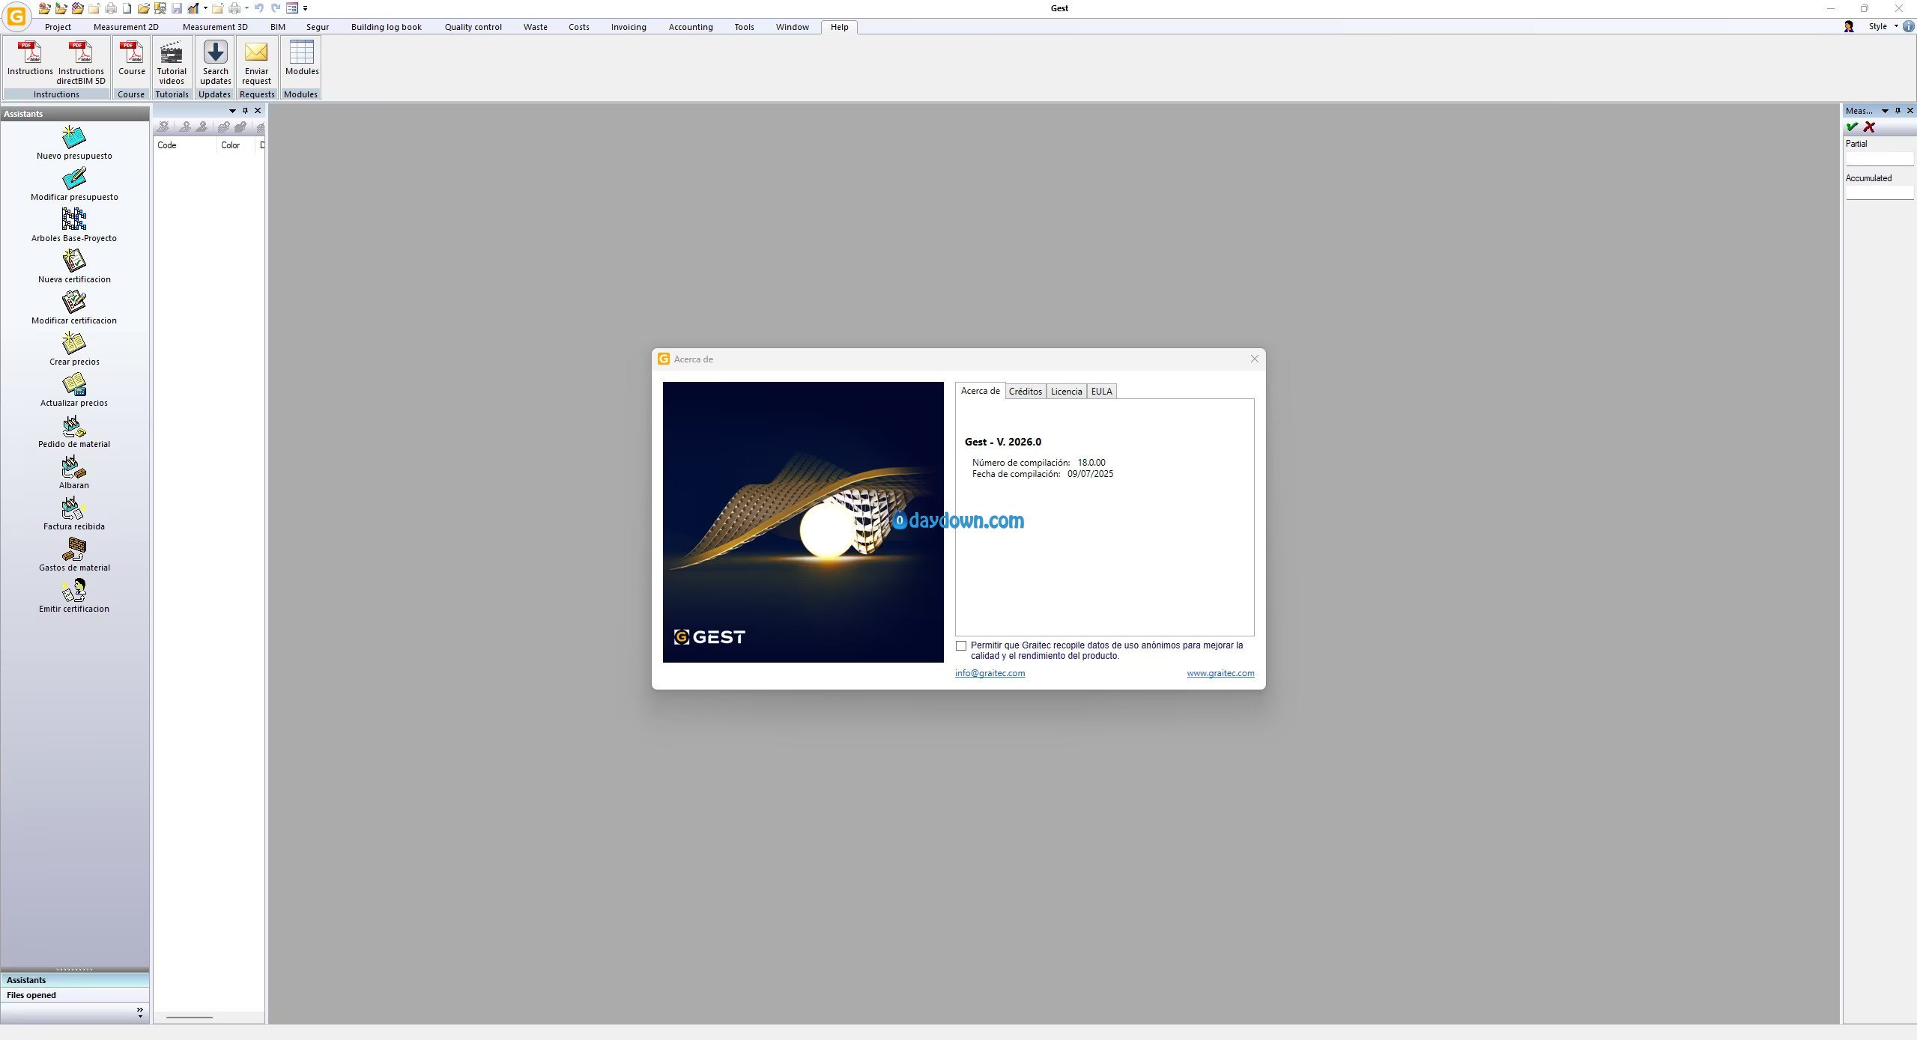Open Code/Color panel options dropdown arrow
Screen dimensions: 1917x1040
[x=232, y=111]
